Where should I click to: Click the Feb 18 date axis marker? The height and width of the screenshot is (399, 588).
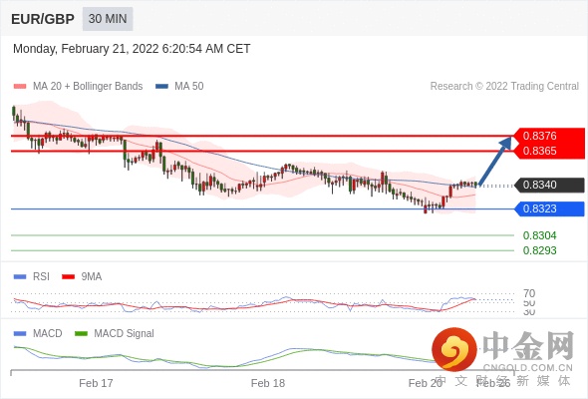[x=268, y=383]
